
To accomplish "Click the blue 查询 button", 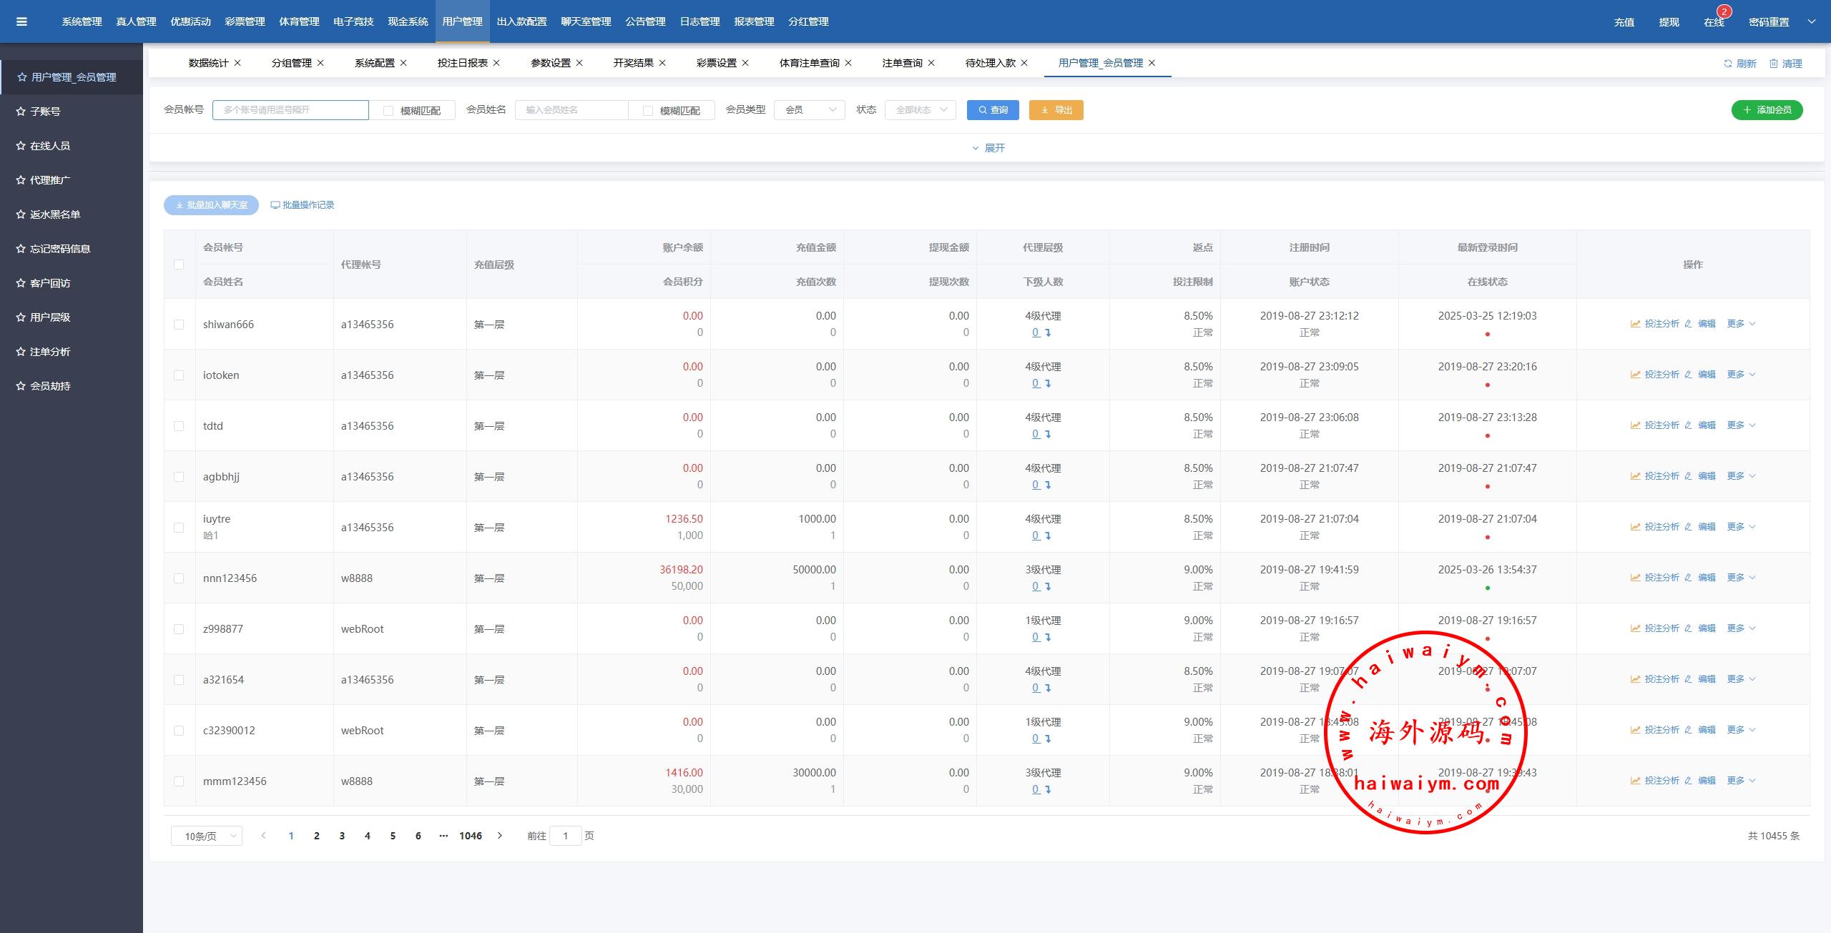I will (x=993, y=110).
